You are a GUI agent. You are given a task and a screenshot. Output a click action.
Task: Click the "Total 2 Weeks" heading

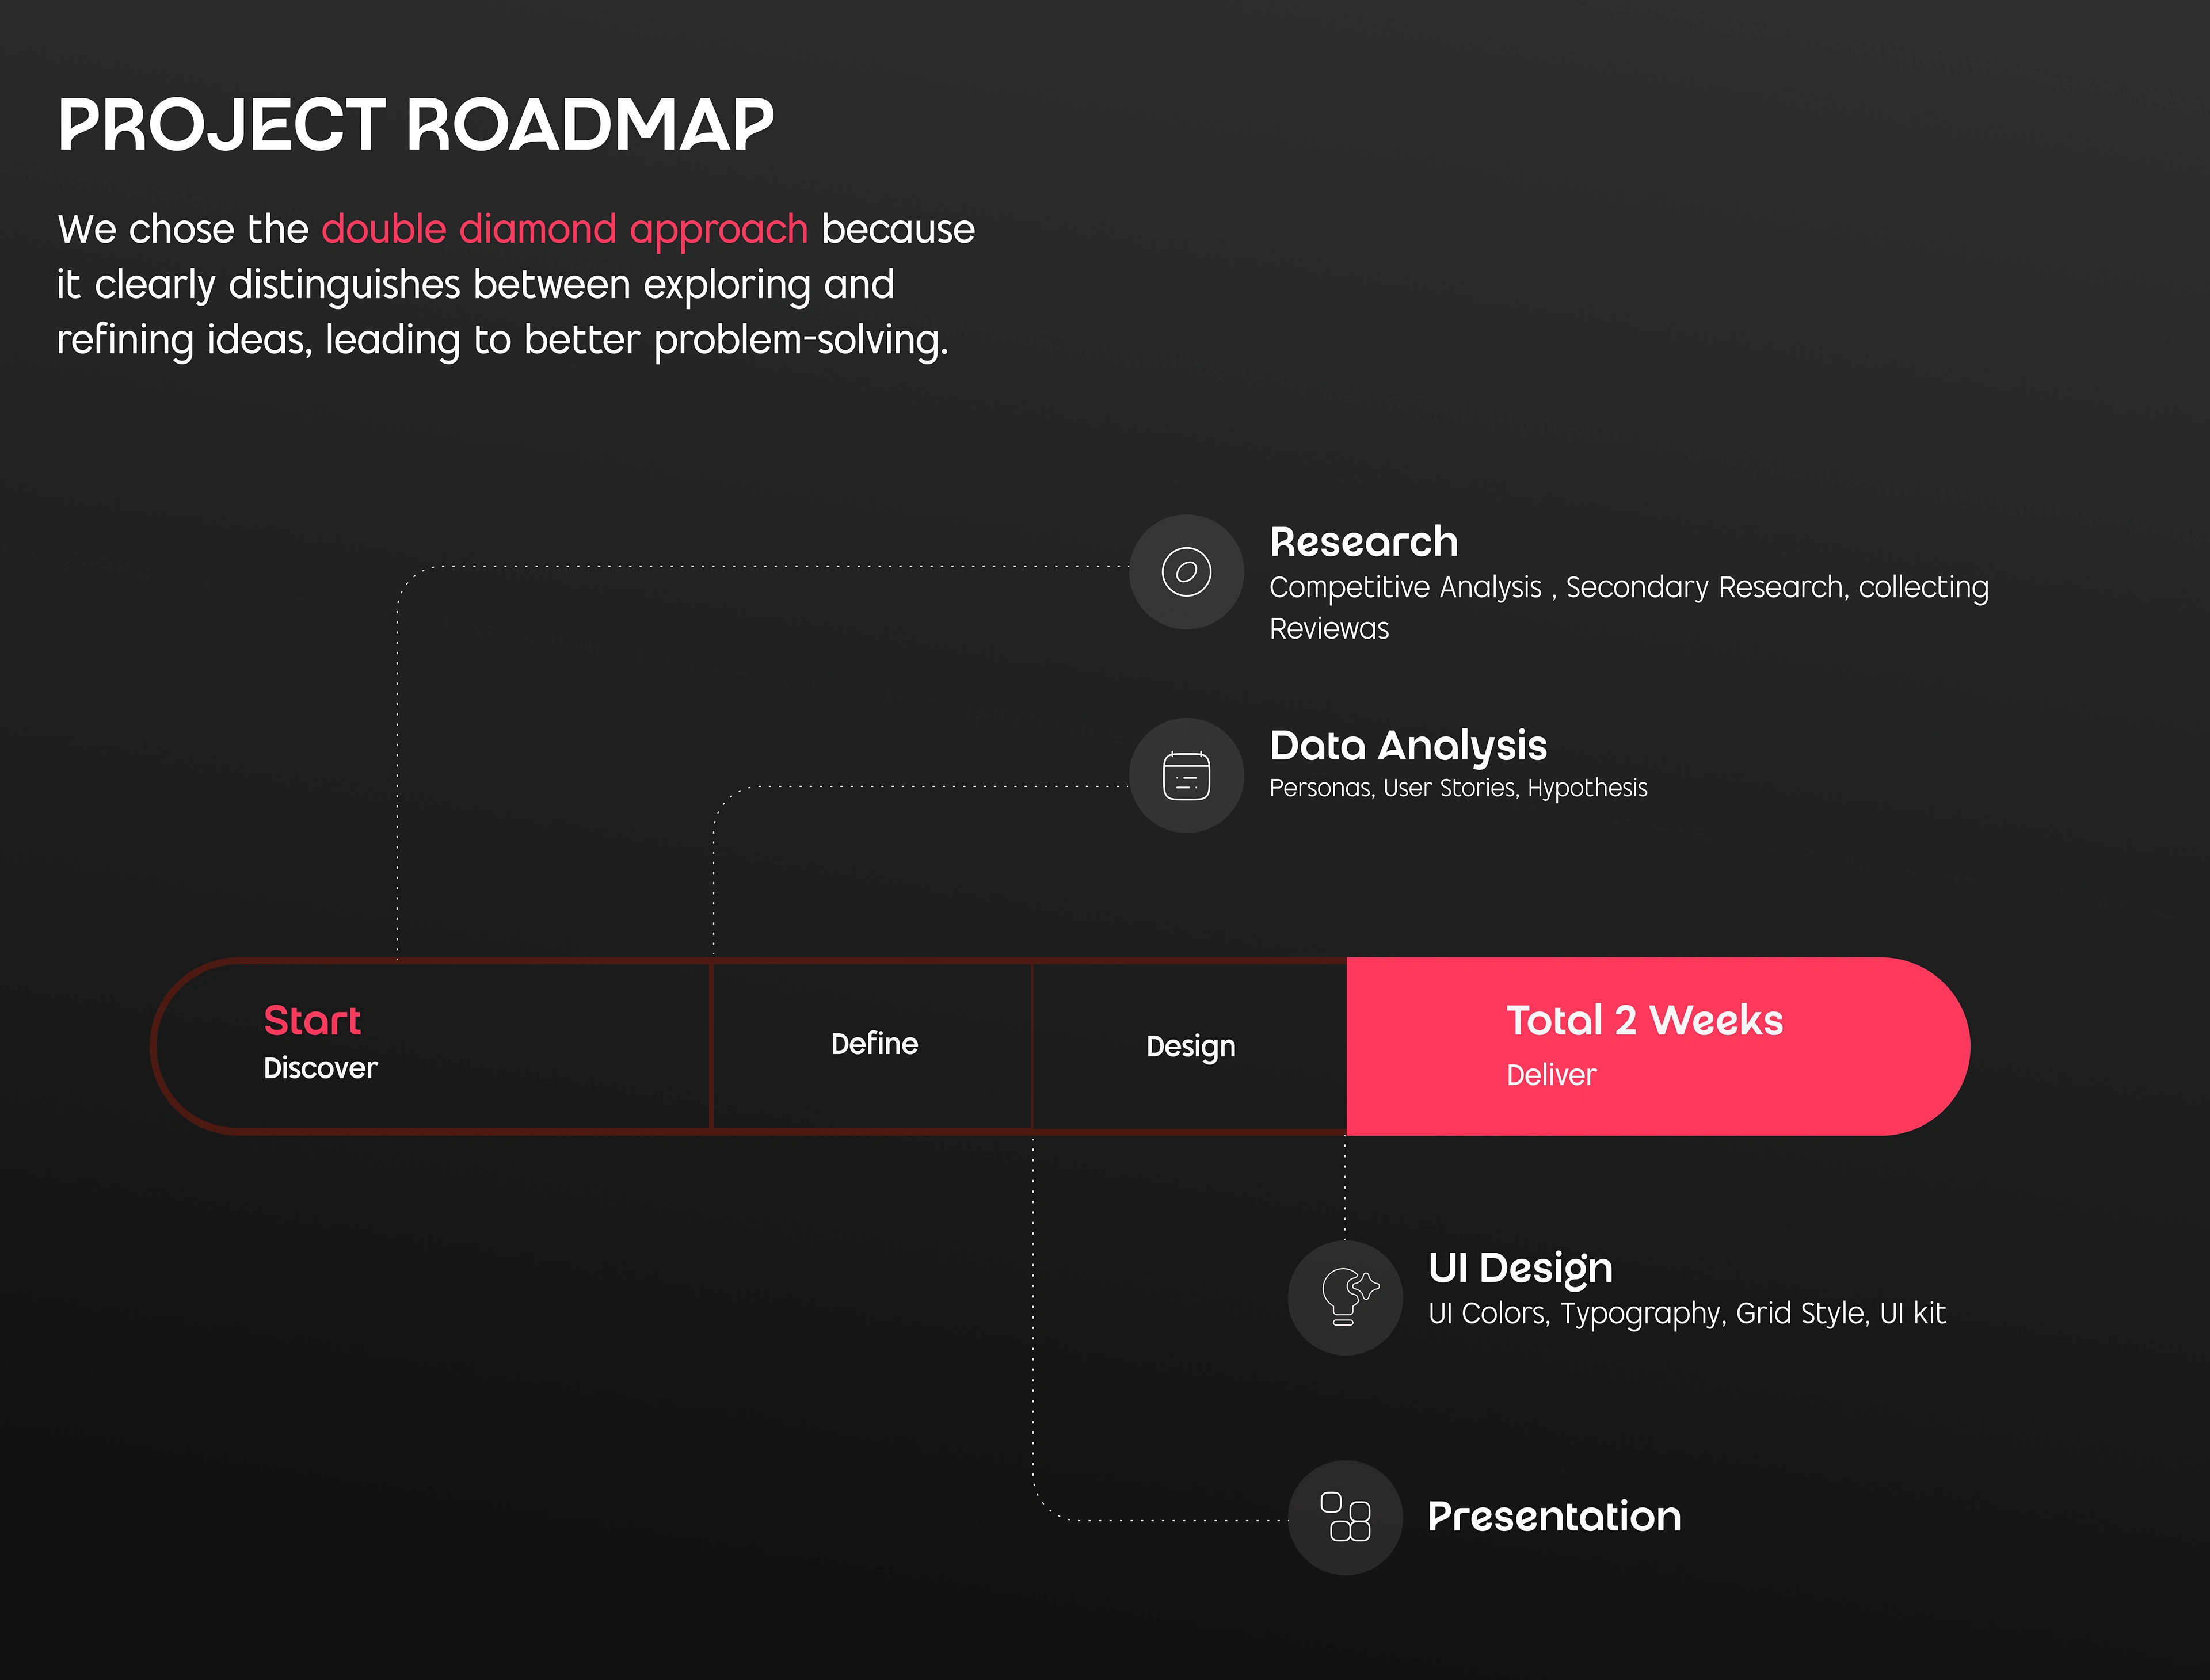[1645, 1020]
